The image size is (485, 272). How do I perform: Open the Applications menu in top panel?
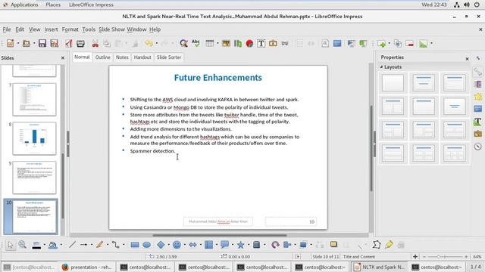(x=24, y=5)
